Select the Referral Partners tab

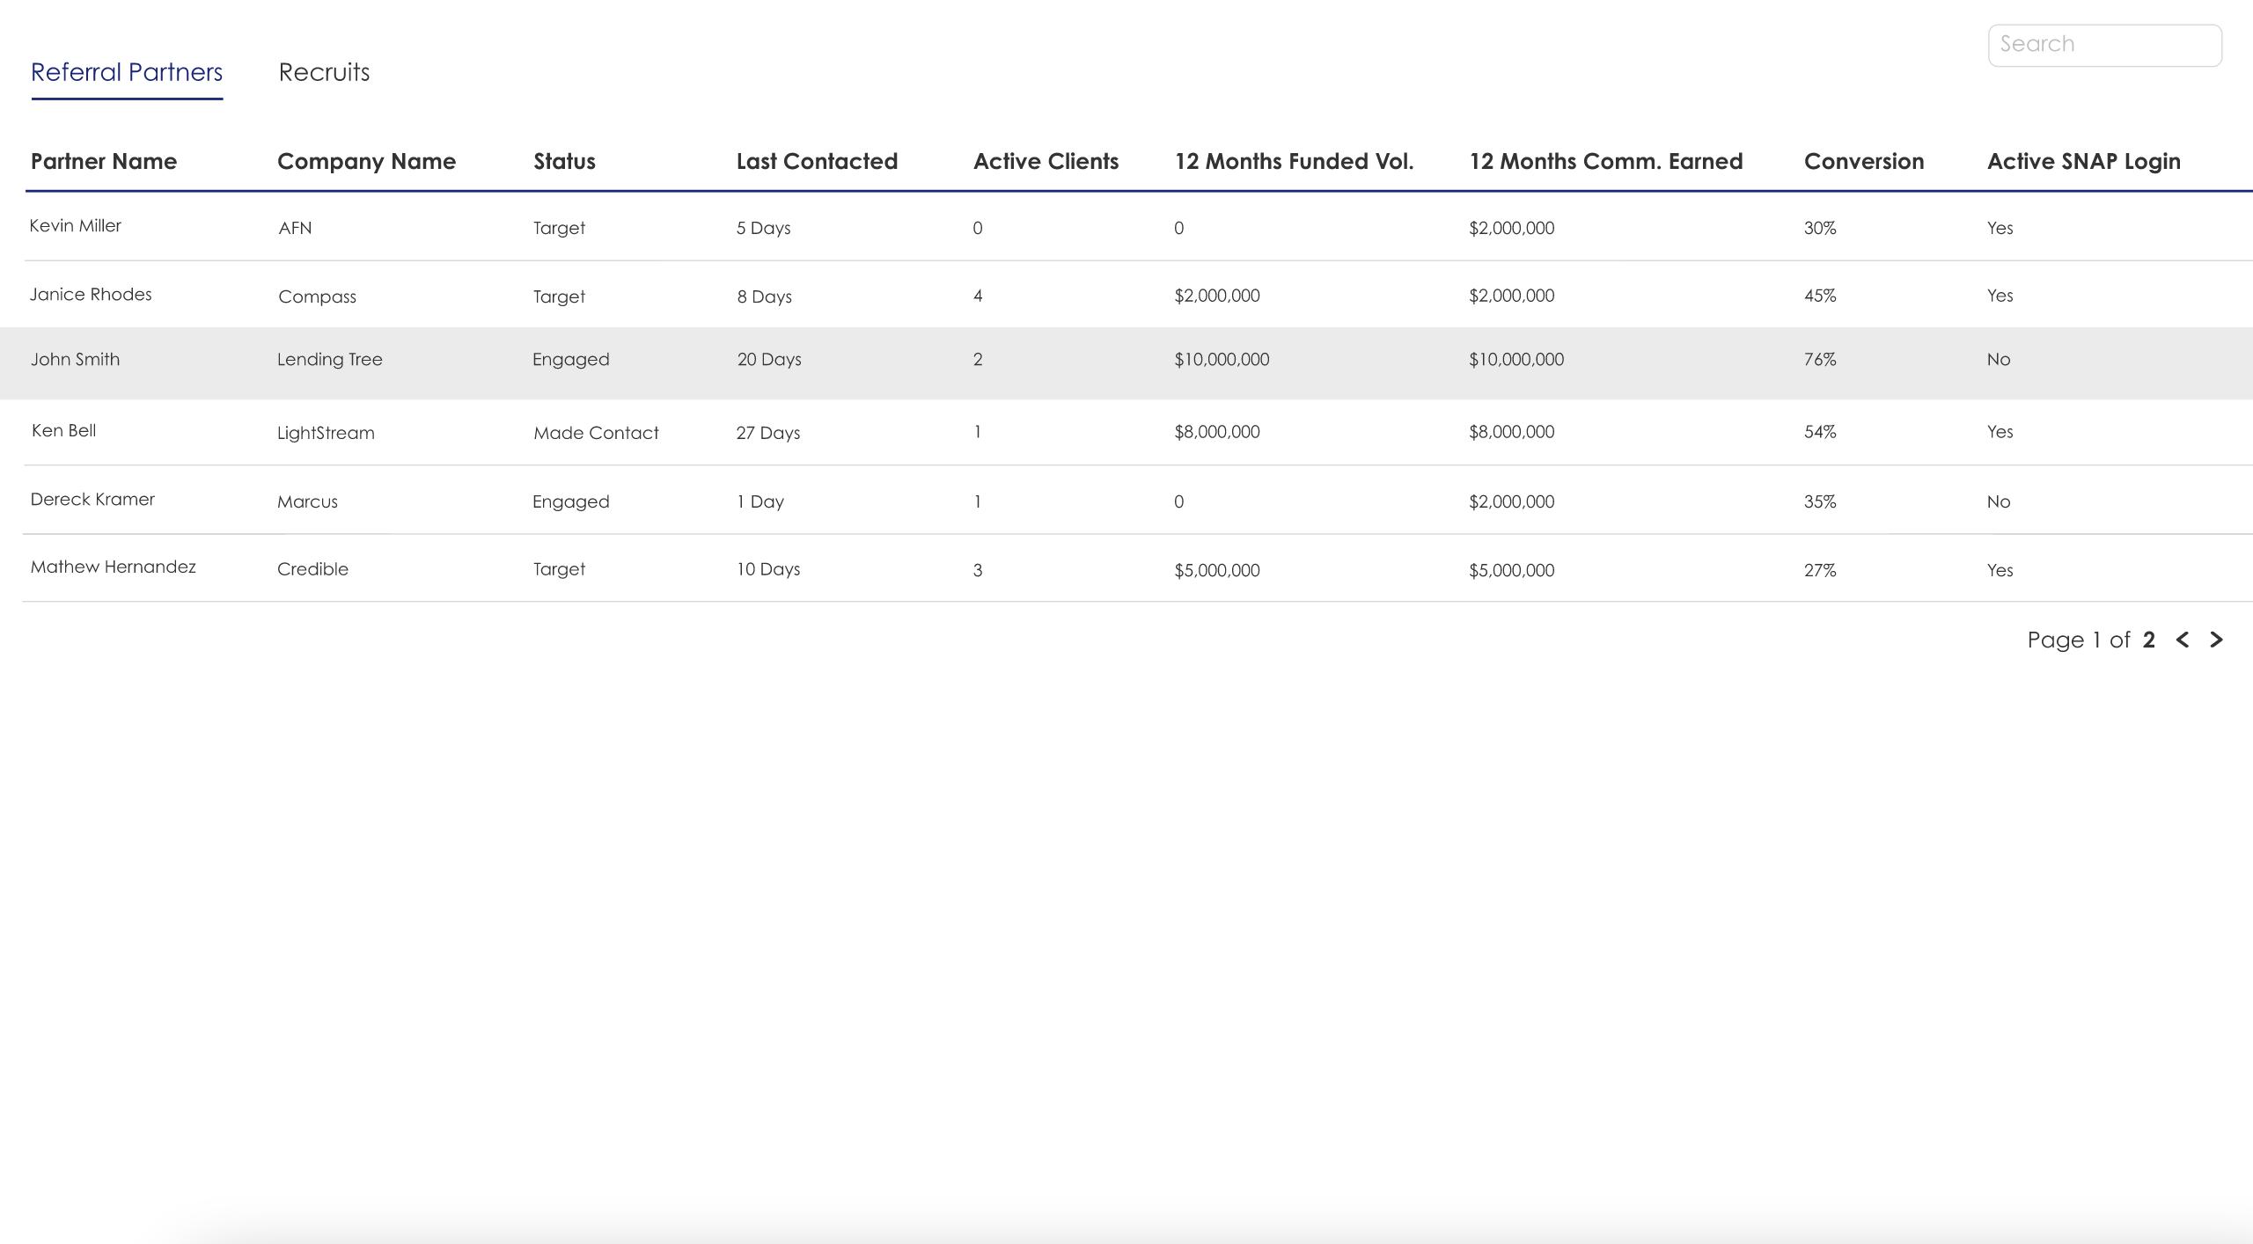coord(127,72)
